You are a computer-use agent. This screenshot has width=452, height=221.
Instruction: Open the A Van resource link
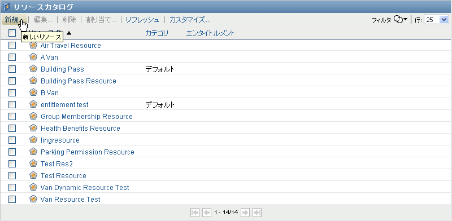coord(49,58)
